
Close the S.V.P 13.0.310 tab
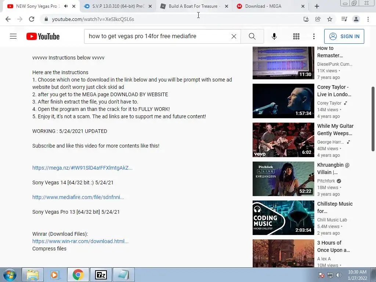pyautogui.click(x=150, y=7)
